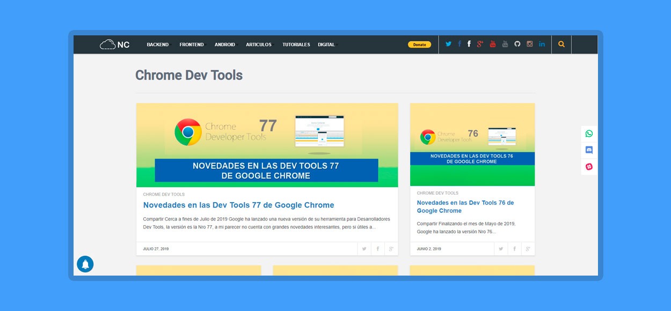Share the Dev Tools 76 post on Facebook

(x=515, y=249)
